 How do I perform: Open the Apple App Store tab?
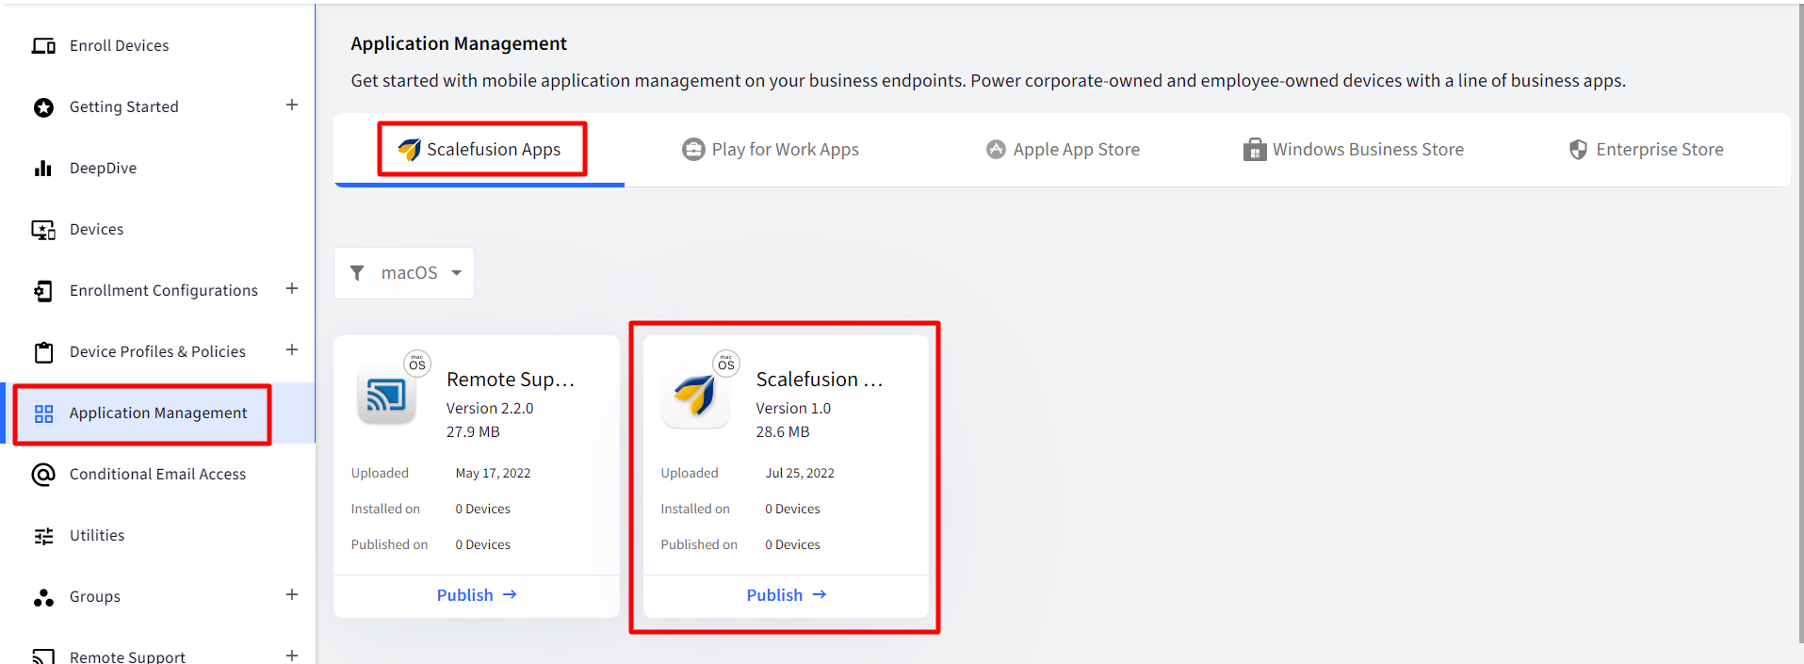(x=1063, y=150)
